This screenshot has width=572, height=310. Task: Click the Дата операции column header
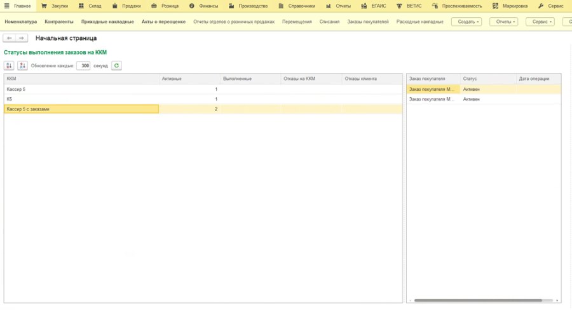pyautogui.click(x=538, y=78)
